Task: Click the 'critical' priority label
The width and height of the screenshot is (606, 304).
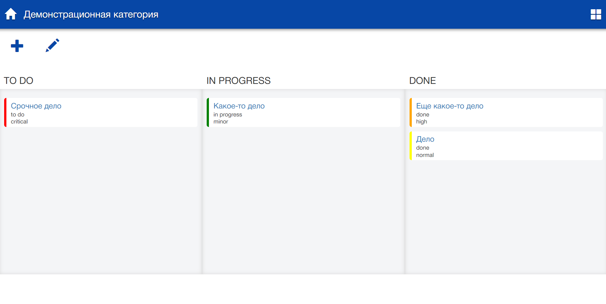Action: tap(19, 122)
